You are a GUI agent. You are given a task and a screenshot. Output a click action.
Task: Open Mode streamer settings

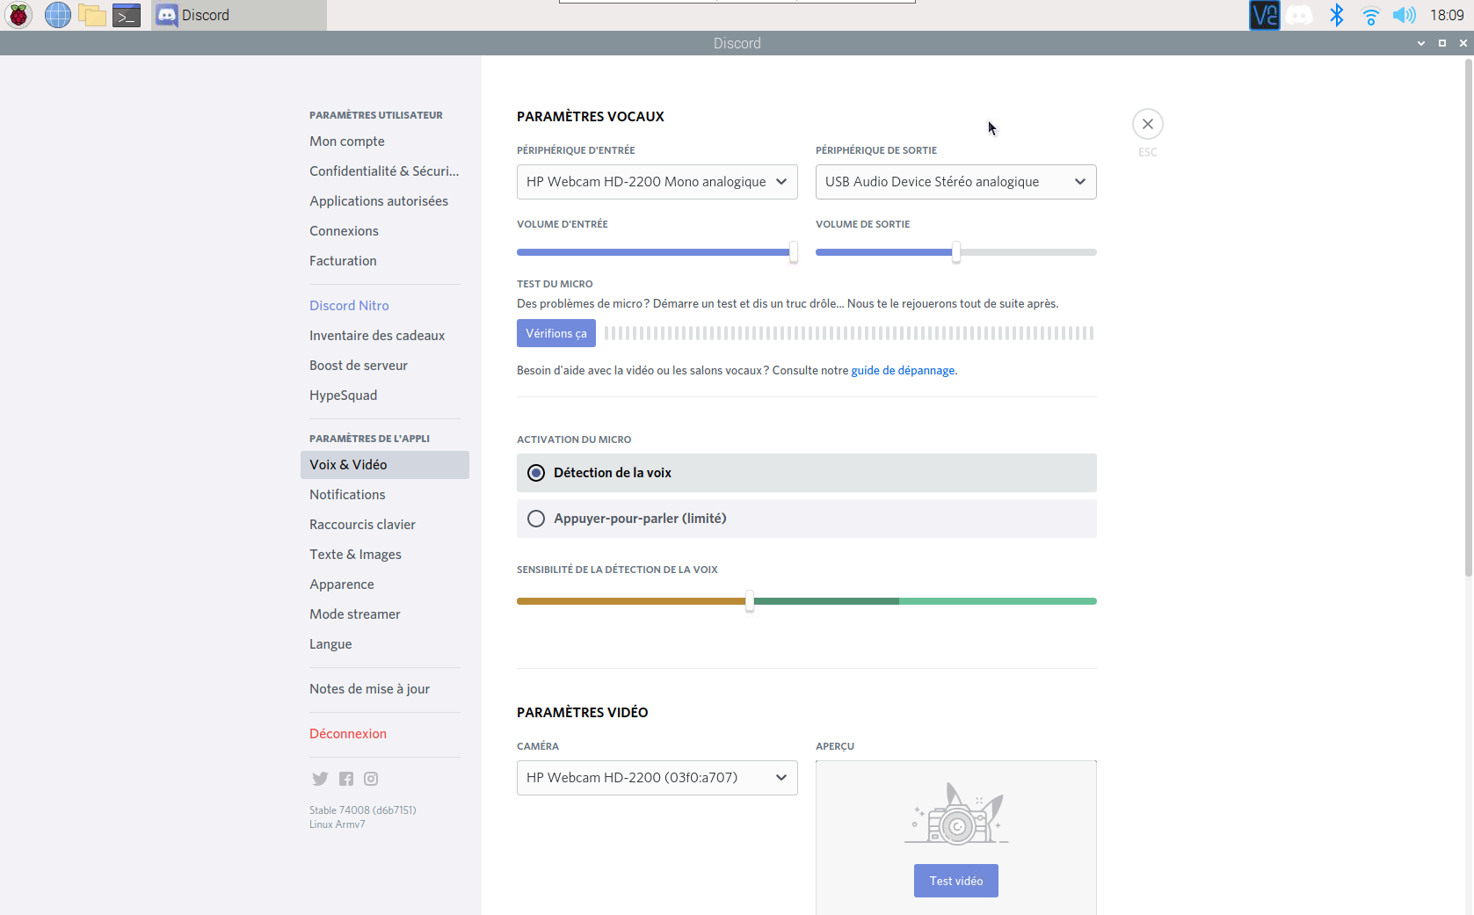coord(385,614)
